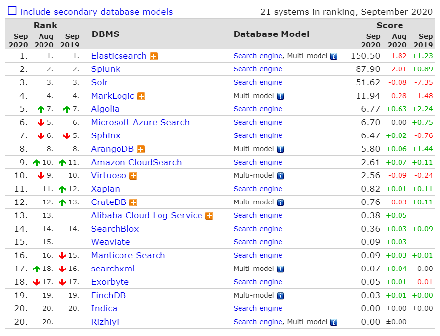Click the orange plus icon next to Virtuoso
This screenshot has height=336, width=440.
(x=133, y=176)
